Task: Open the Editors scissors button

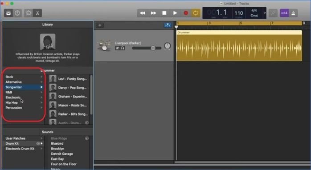Action: tap(37, 13)
